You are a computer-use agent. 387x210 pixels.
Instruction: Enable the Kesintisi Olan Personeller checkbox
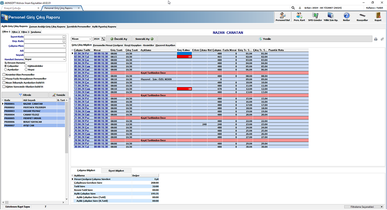[3, 74]
